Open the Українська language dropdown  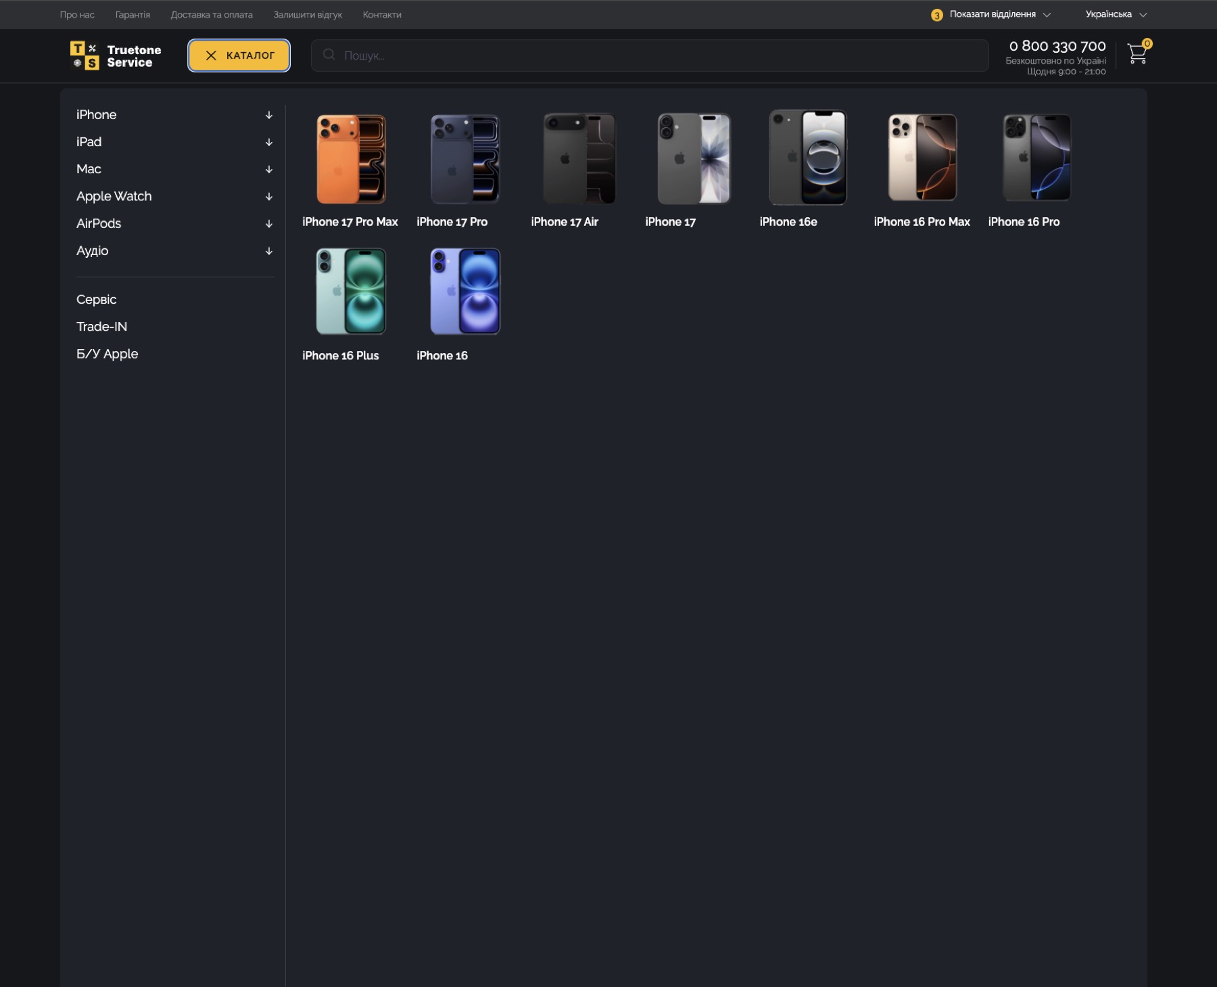point(1116,14)
